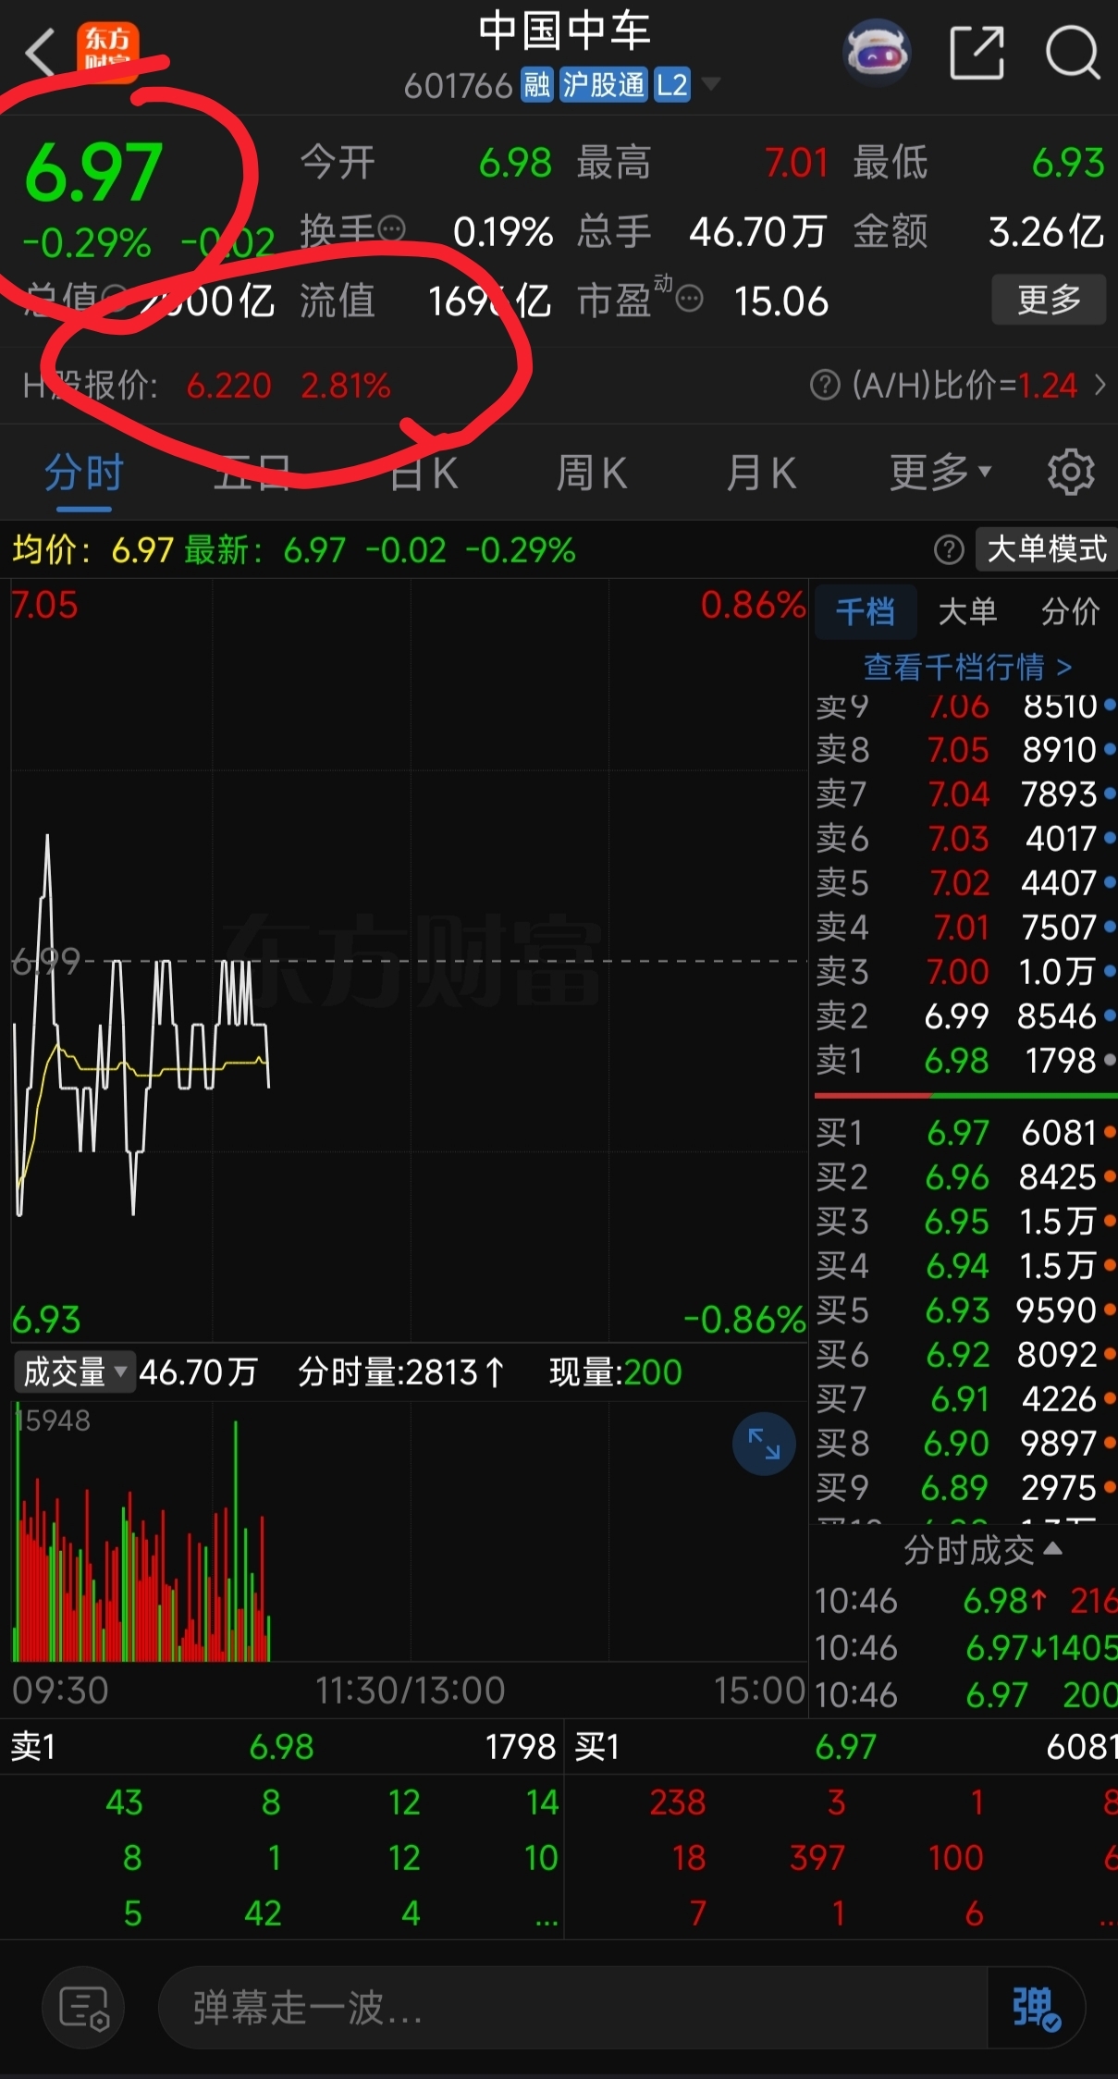Screen dimensions: 1118x2079
Task: Open 查看千档行情 link
Action: [967, 666]
